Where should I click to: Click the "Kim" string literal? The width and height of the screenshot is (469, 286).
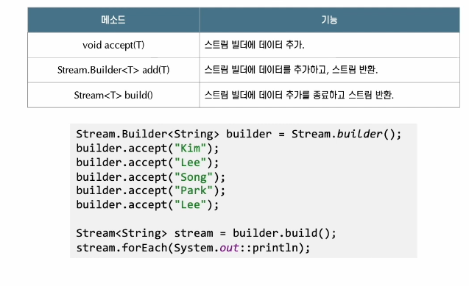(190, 148)
